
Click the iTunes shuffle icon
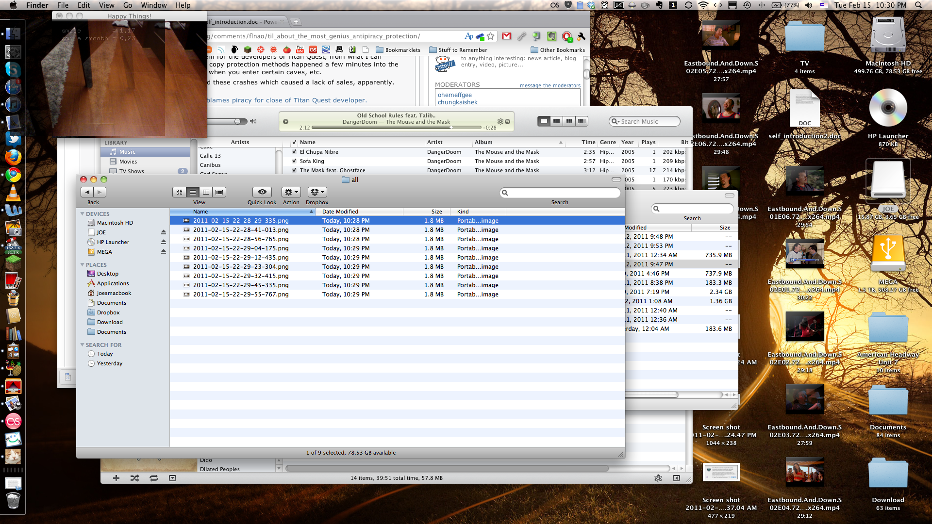pos(135,478)
